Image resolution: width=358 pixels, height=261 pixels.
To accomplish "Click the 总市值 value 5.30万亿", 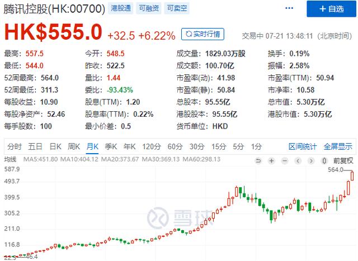I will 310,102.
